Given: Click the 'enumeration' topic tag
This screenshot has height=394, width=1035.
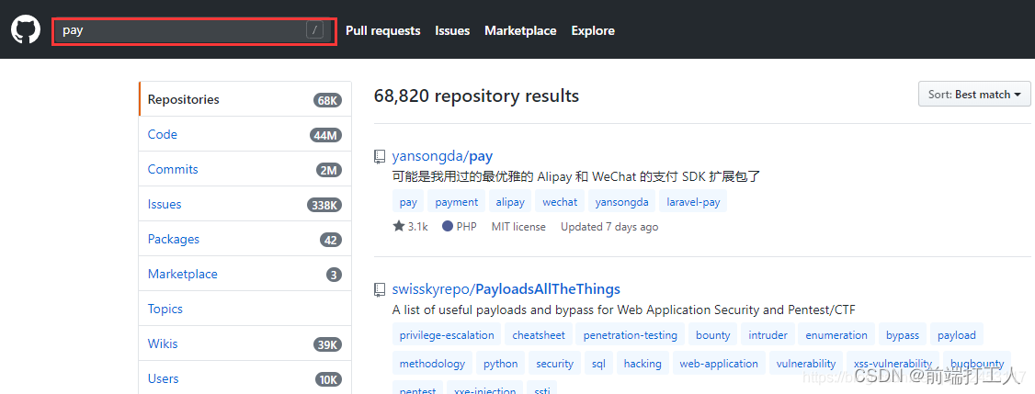Looking at the screenshot, I should click(x=836, y=334).
